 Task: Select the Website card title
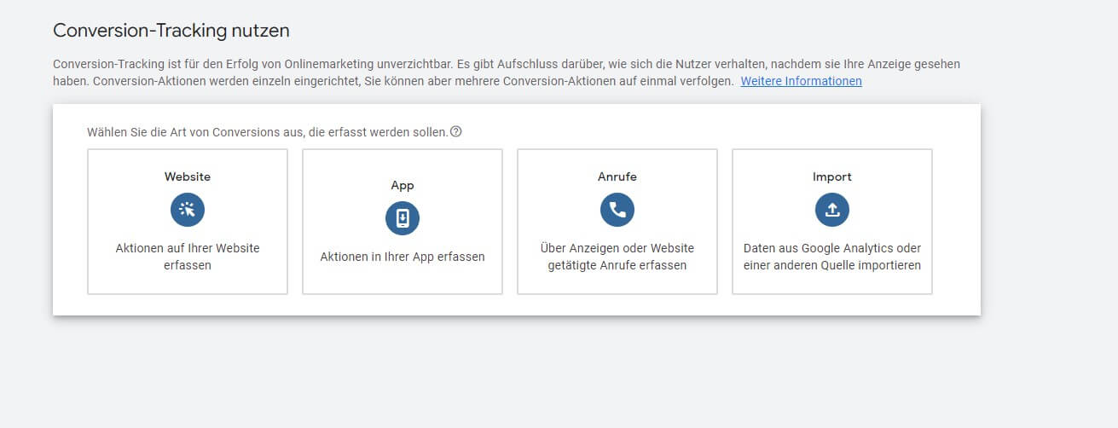pyautogui.click(x=188, y=177)
